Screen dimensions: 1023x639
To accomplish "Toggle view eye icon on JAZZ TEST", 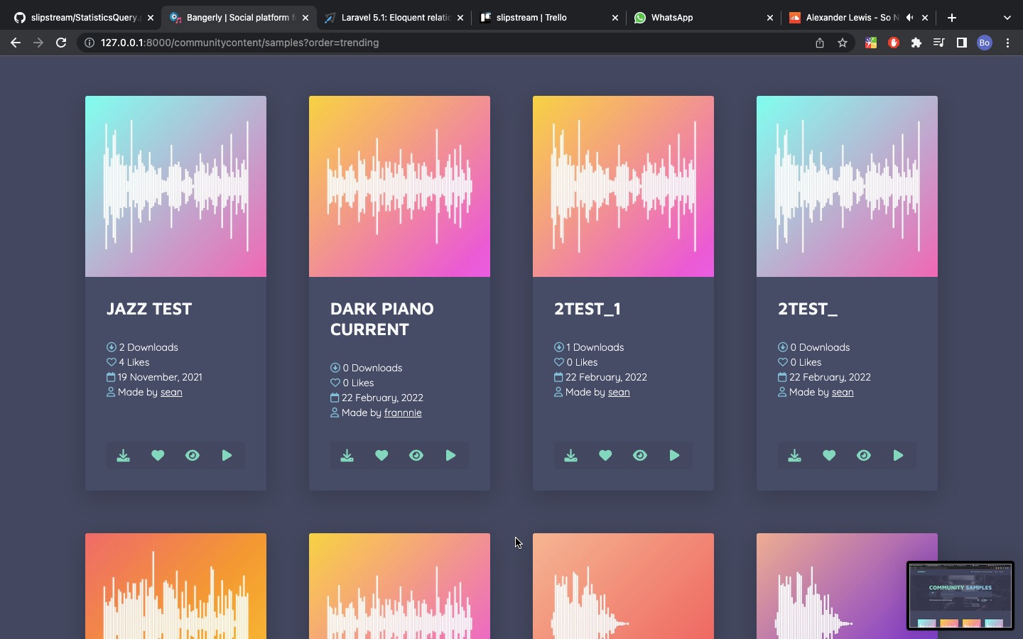I will (193, 456).
